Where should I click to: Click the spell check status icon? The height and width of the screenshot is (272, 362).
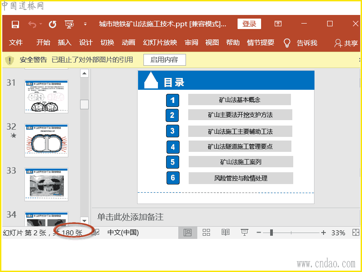[x=96, y=233]
